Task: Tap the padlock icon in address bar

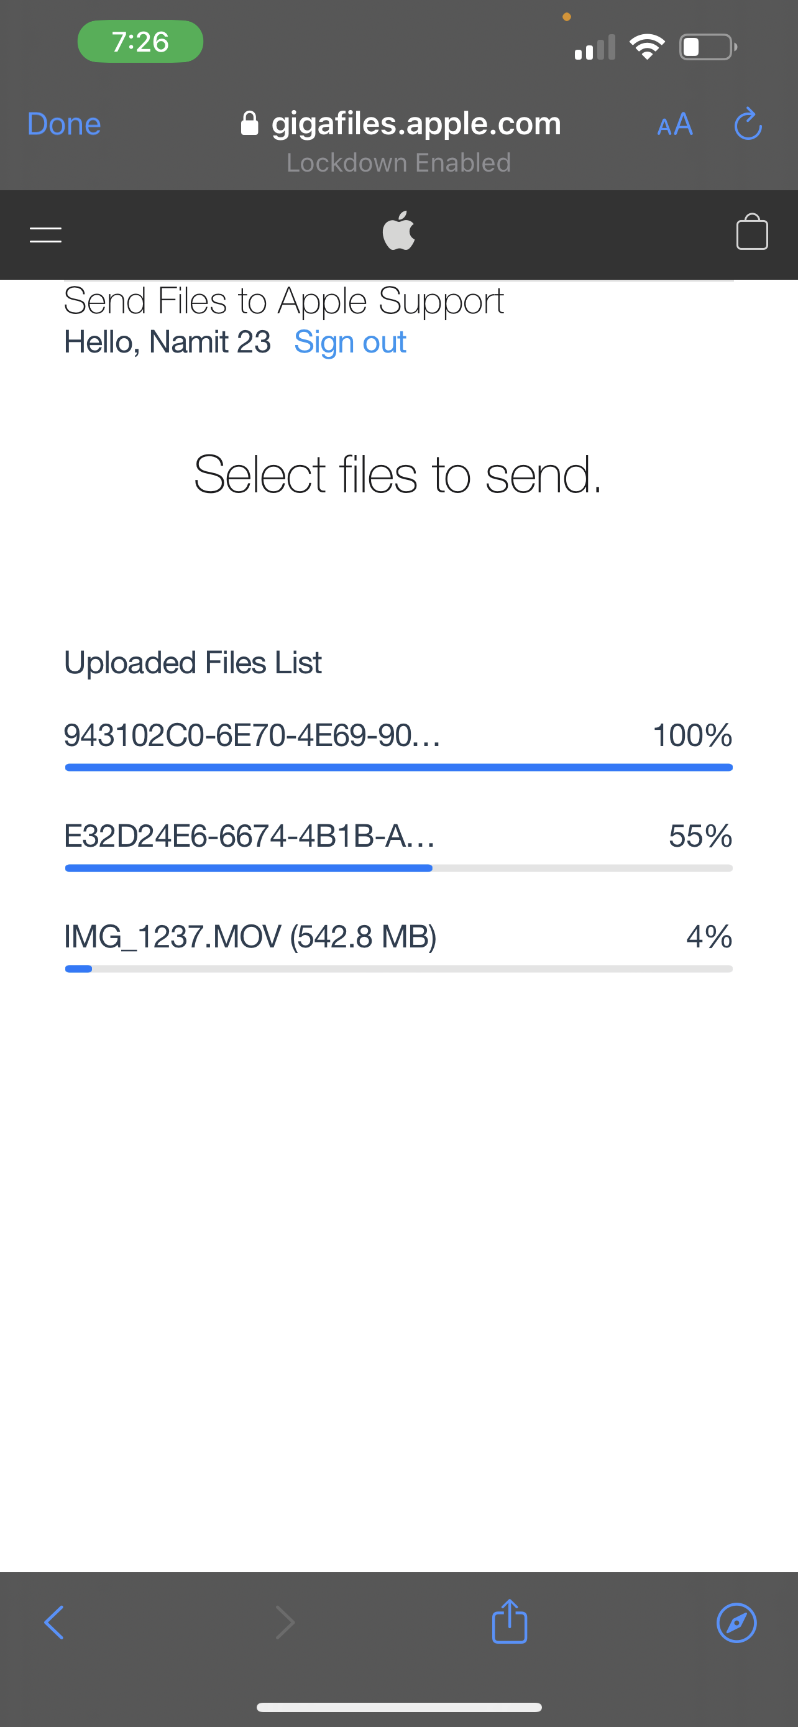Action: coord(249,123)
